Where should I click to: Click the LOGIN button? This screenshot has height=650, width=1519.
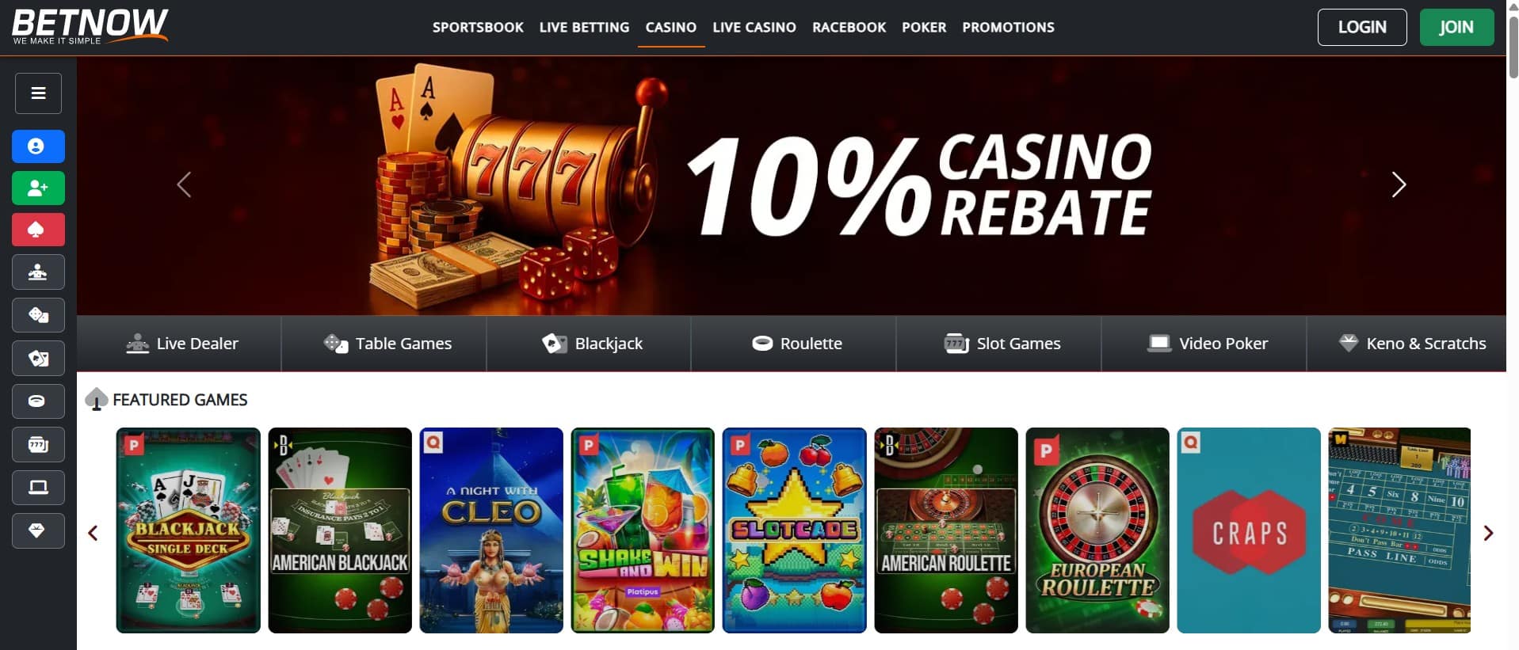(x=1362, y=27)
